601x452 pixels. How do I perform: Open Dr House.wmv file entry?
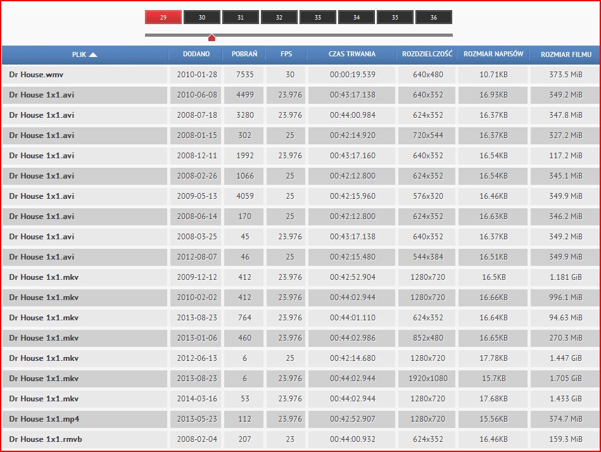pos(36,75)
